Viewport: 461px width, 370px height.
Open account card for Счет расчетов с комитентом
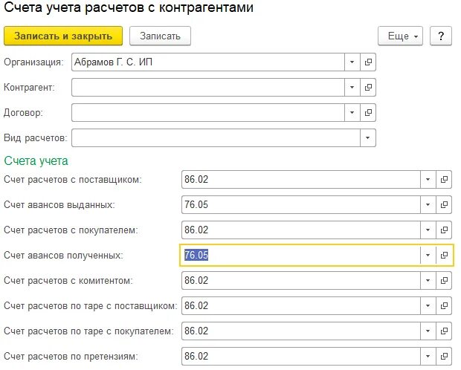click(444, 280)
